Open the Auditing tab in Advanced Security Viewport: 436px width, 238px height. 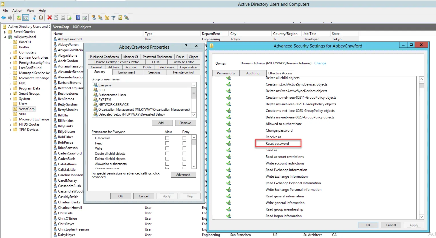pyautogui.click(x=253, y=73)
